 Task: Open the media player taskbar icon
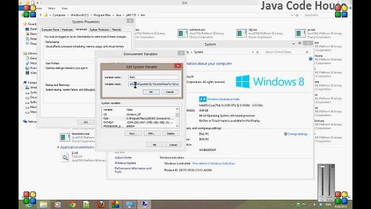(x=58, y=204)
